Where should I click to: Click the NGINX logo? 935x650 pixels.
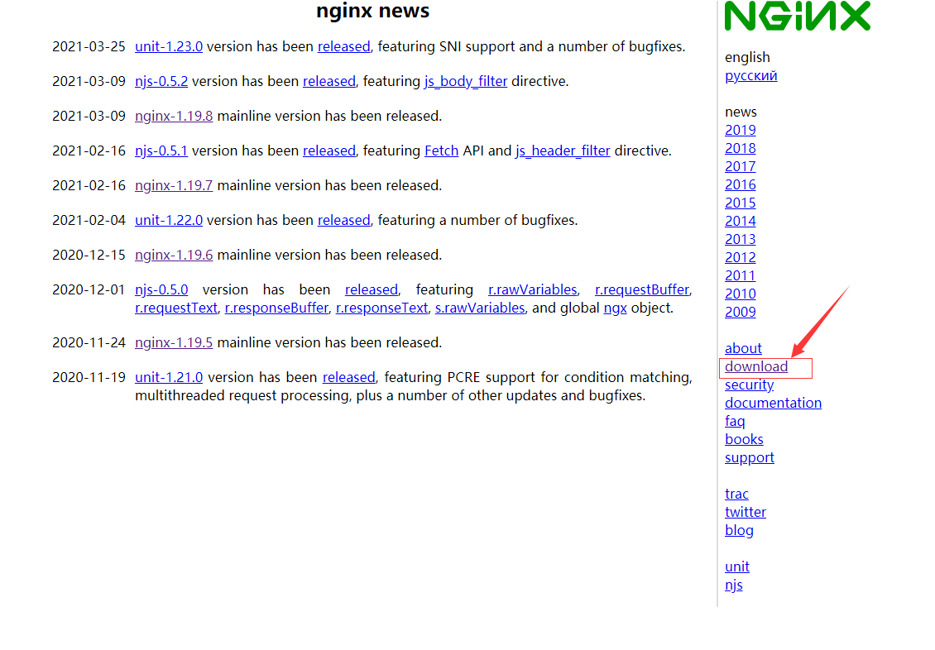(x=798, y=16)
